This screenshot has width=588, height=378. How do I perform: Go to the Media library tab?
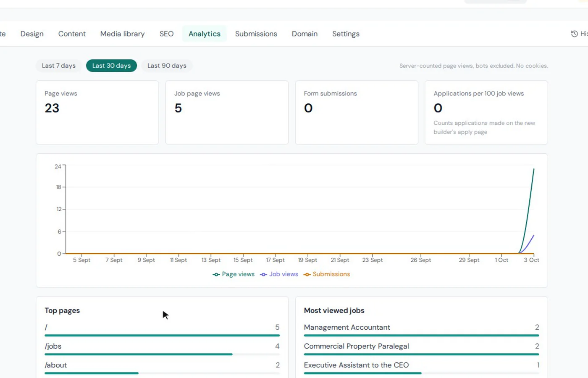click(122, 34)
